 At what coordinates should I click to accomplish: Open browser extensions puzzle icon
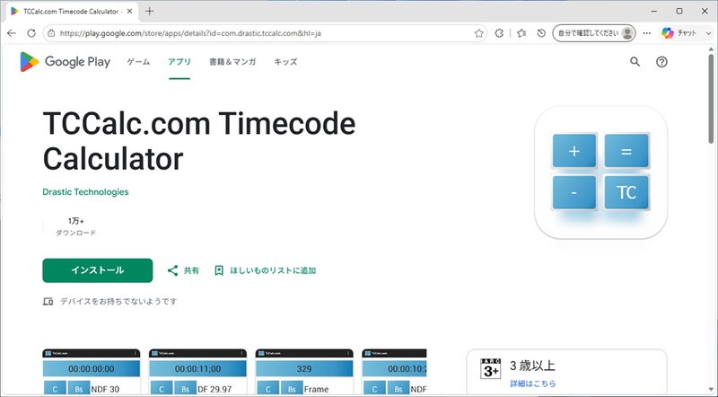click(499, 33)
